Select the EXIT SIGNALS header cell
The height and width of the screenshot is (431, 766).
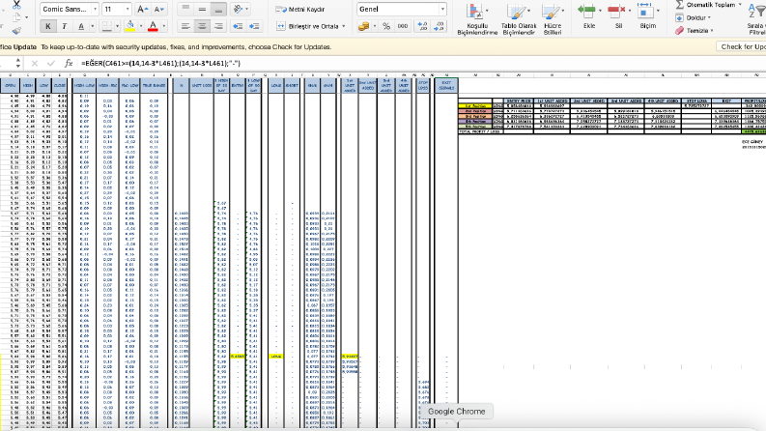point(446,85)
